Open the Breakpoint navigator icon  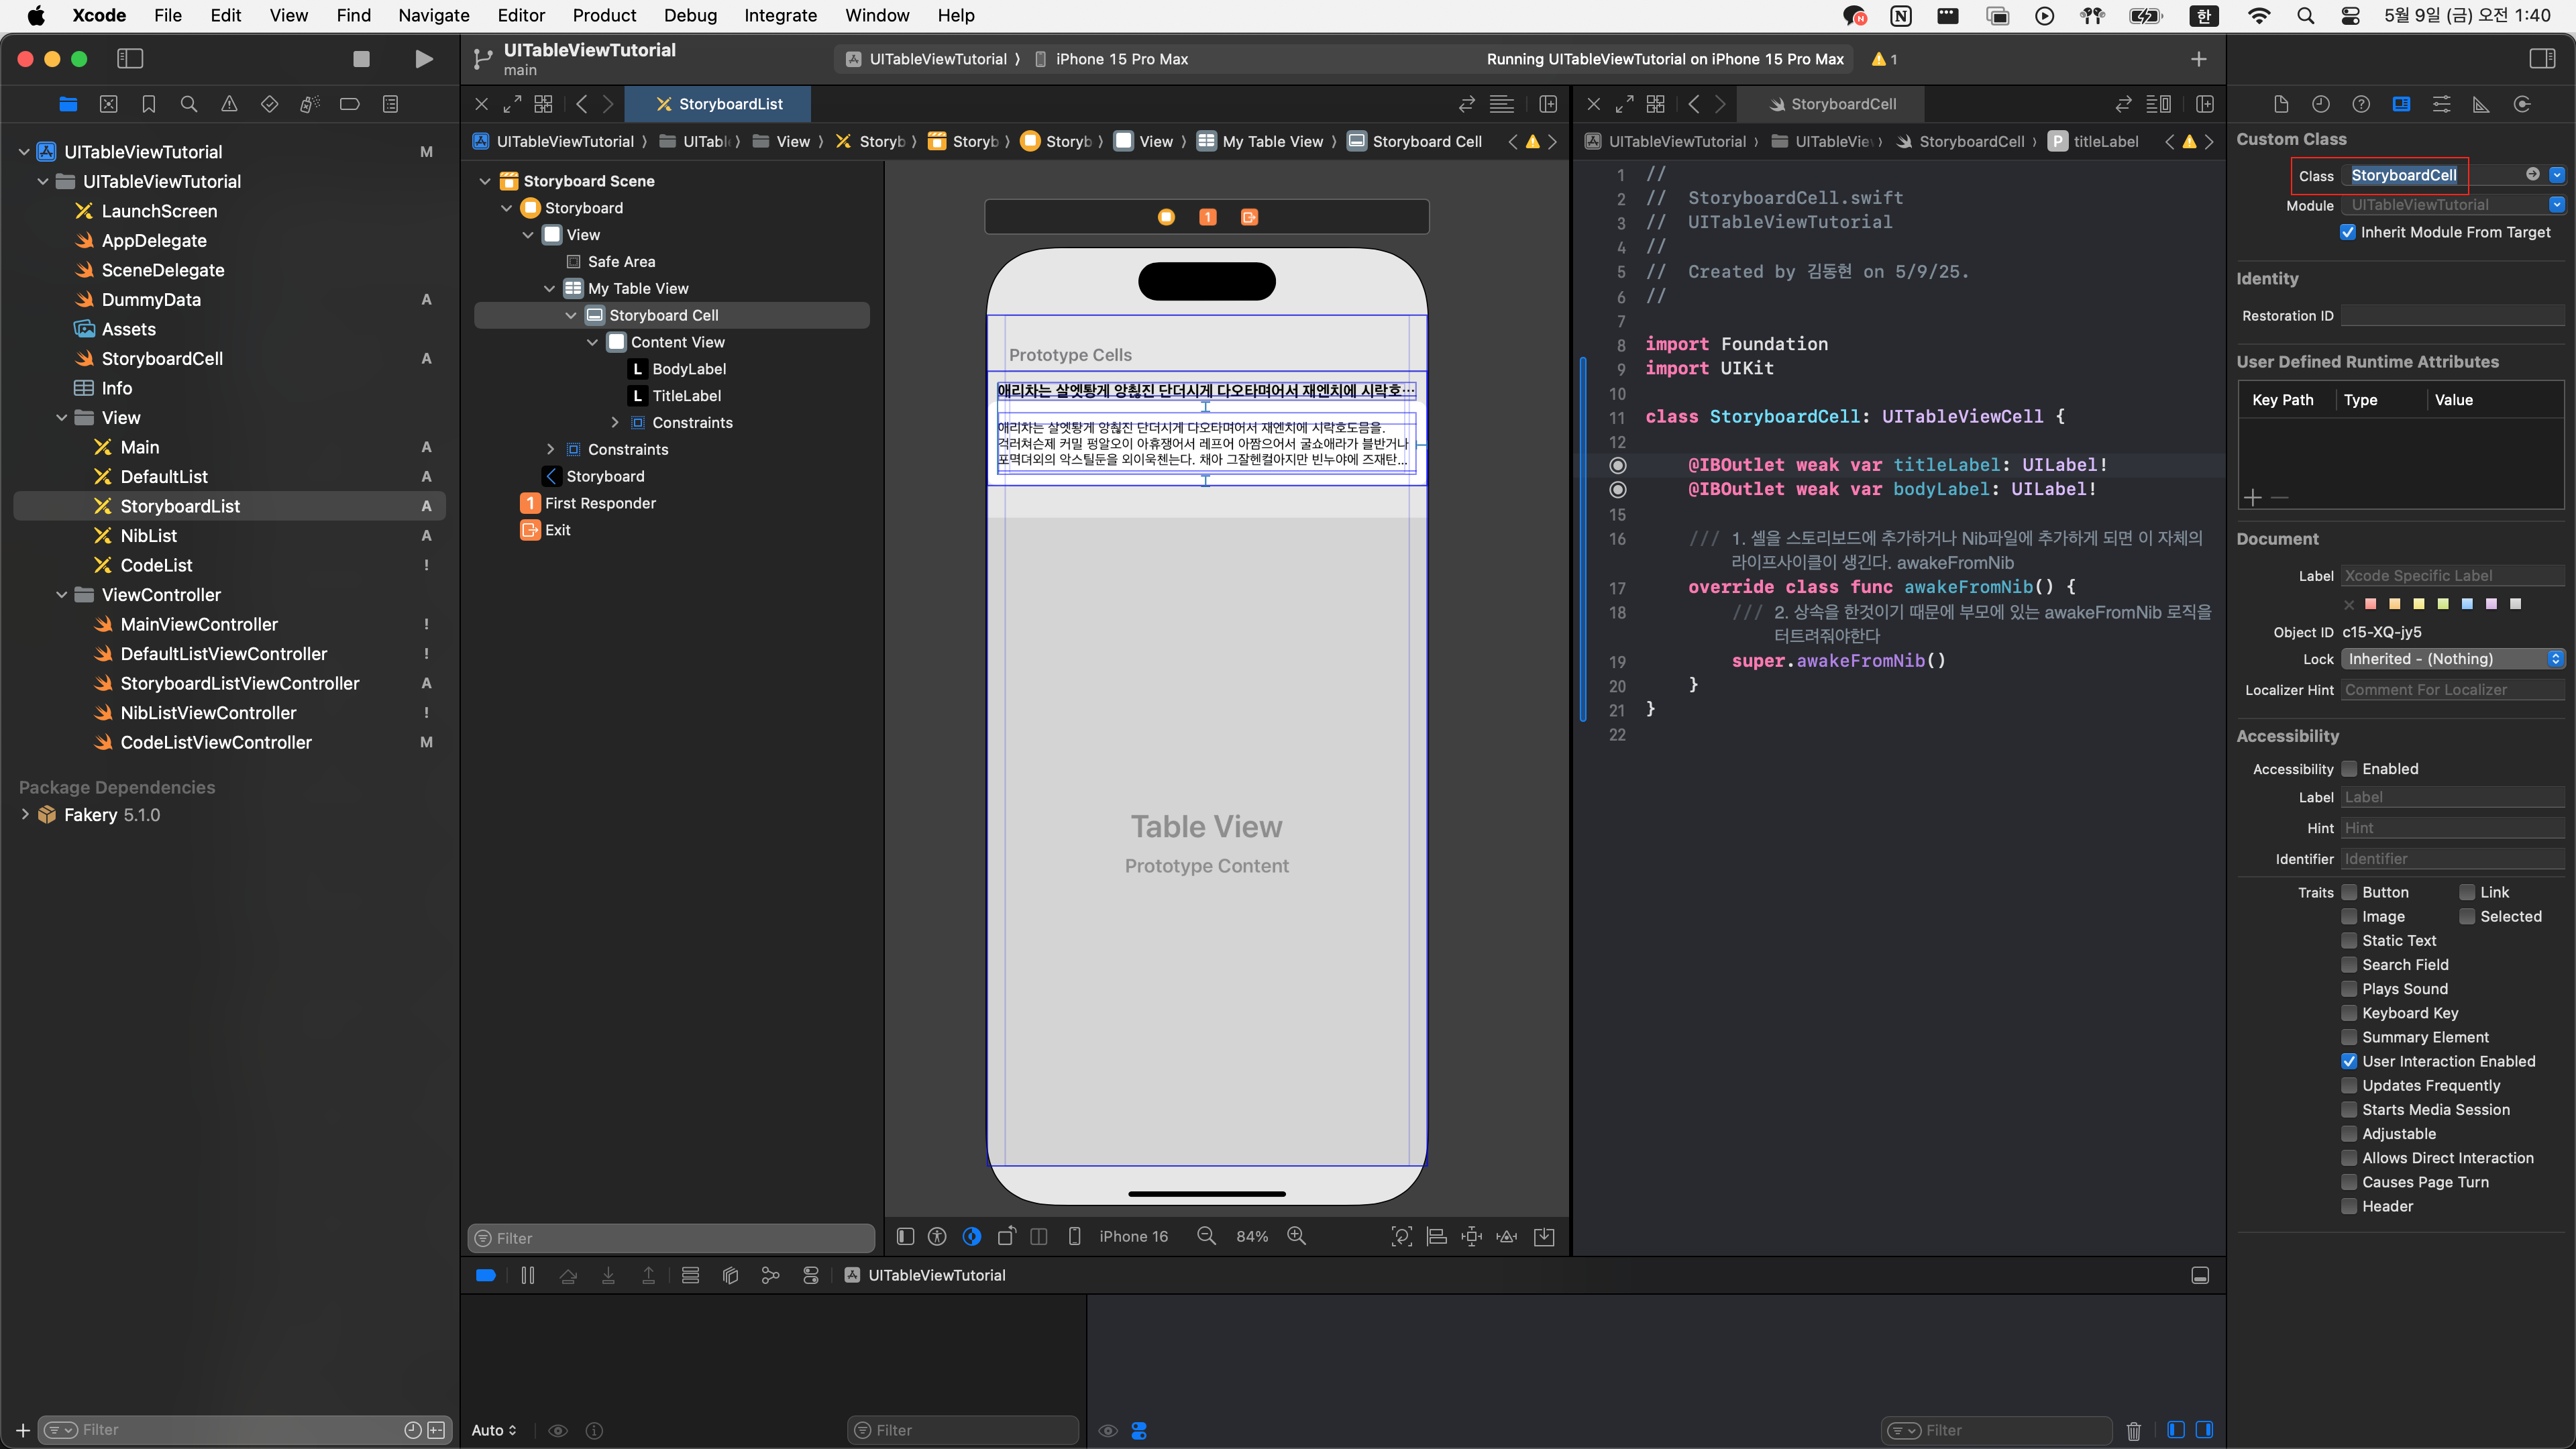coord(350,104)
